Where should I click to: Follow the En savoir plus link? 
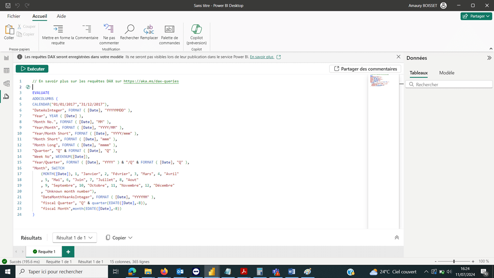[262, 57]
